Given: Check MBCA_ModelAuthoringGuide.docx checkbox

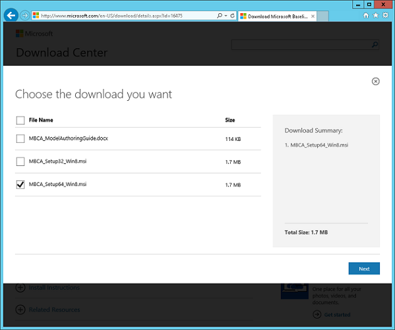Looking at the screenshot, I should pos(20,138).
